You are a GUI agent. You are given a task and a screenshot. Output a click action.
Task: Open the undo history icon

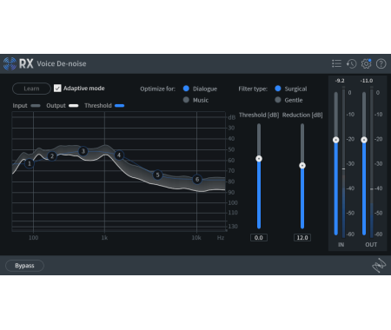coord(351,63)
